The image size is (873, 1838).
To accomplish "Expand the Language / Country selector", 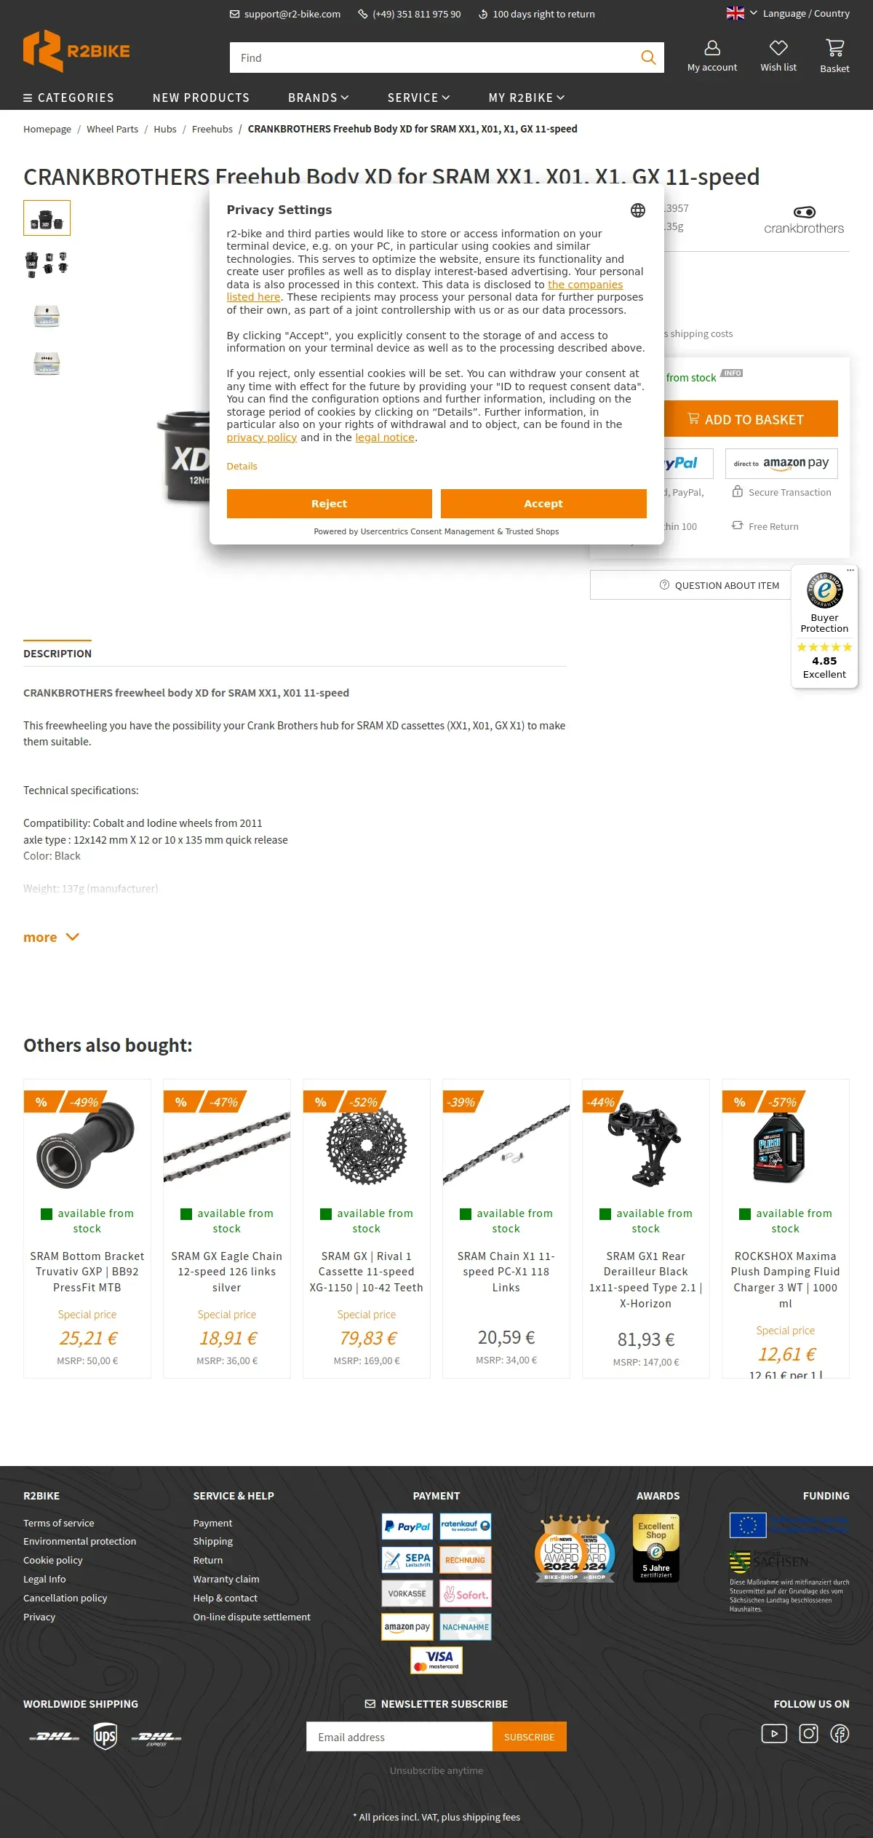I will coord(788,13).
